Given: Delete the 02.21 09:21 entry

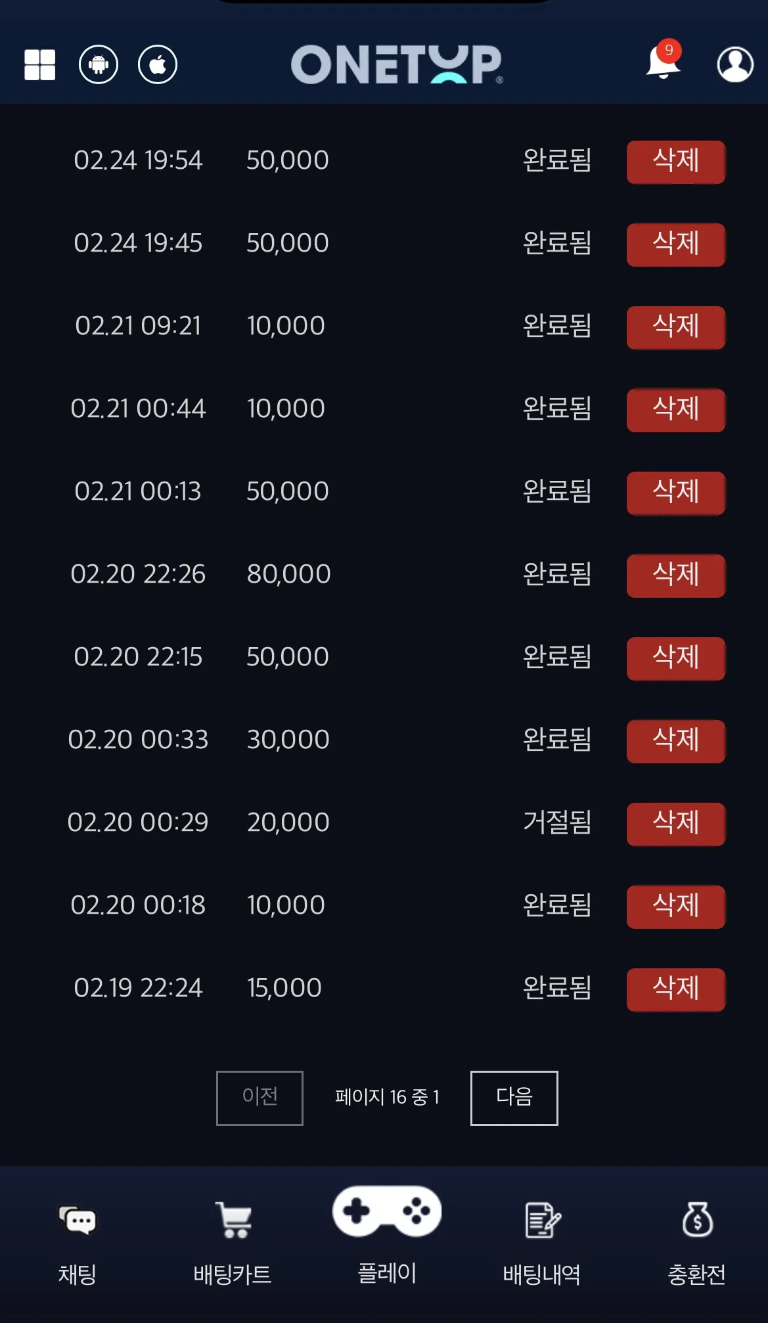Looking at the screenshot, I should pyautogui.click(x=676, y=327).
